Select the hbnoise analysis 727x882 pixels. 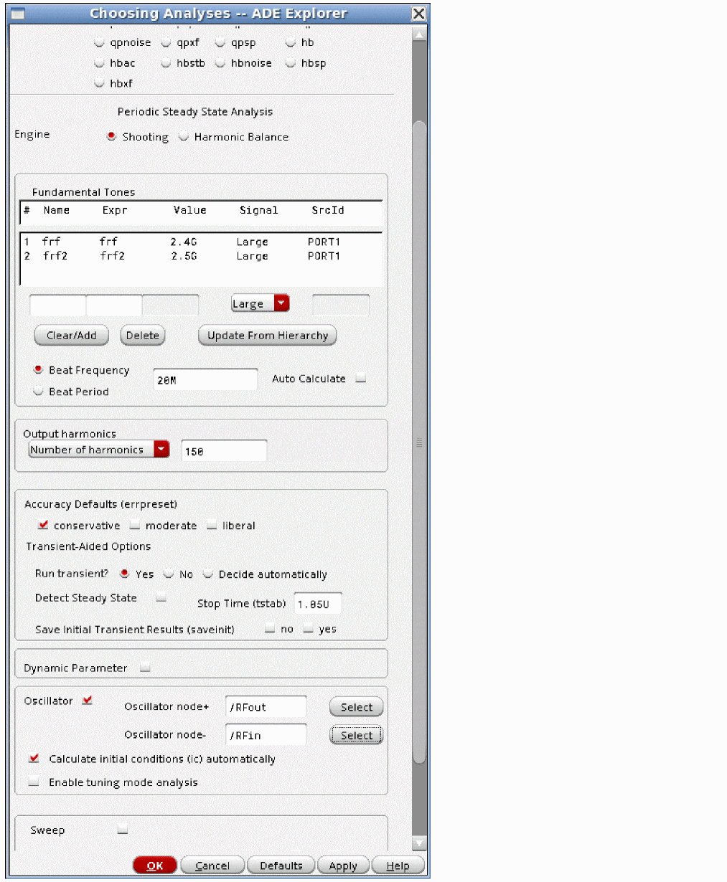[x=220, y=63]
